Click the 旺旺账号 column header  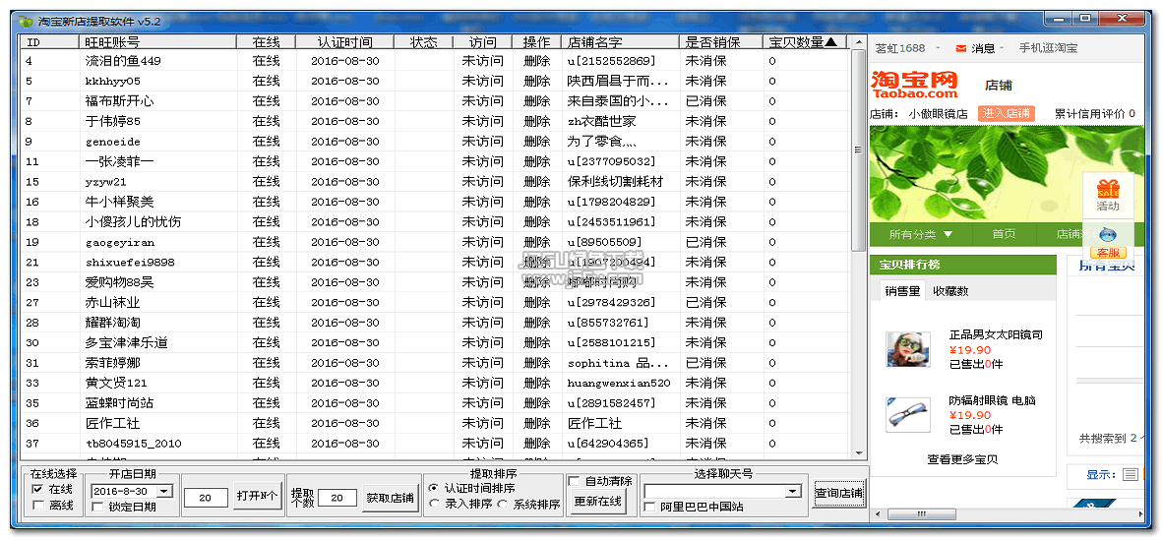(x=157, y=42)
